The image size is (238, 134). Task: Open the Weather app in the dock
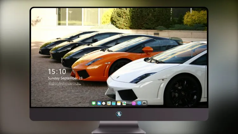(99, 104)
